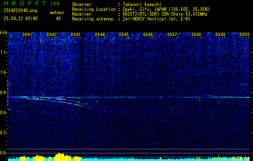Click the Receiving antenna label
This screenshot has height=161, width=253.
(93, 19)
